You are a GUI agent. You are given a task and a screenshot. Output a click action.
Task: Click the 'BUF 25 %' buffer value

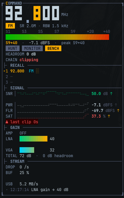pos(17,173)
